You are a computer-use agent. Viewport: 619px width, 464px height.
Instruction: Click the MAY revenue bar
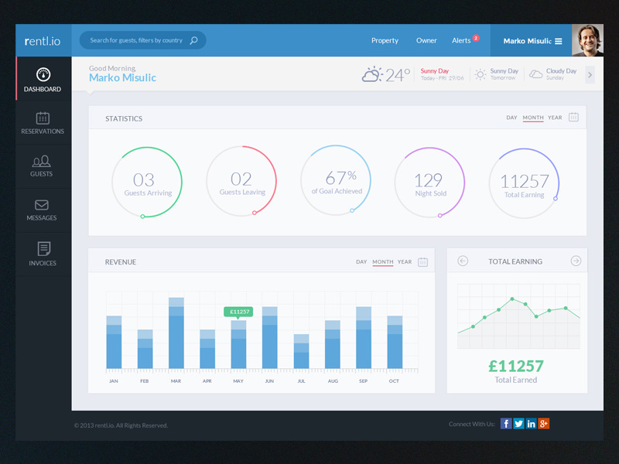(x=238, y=344)
